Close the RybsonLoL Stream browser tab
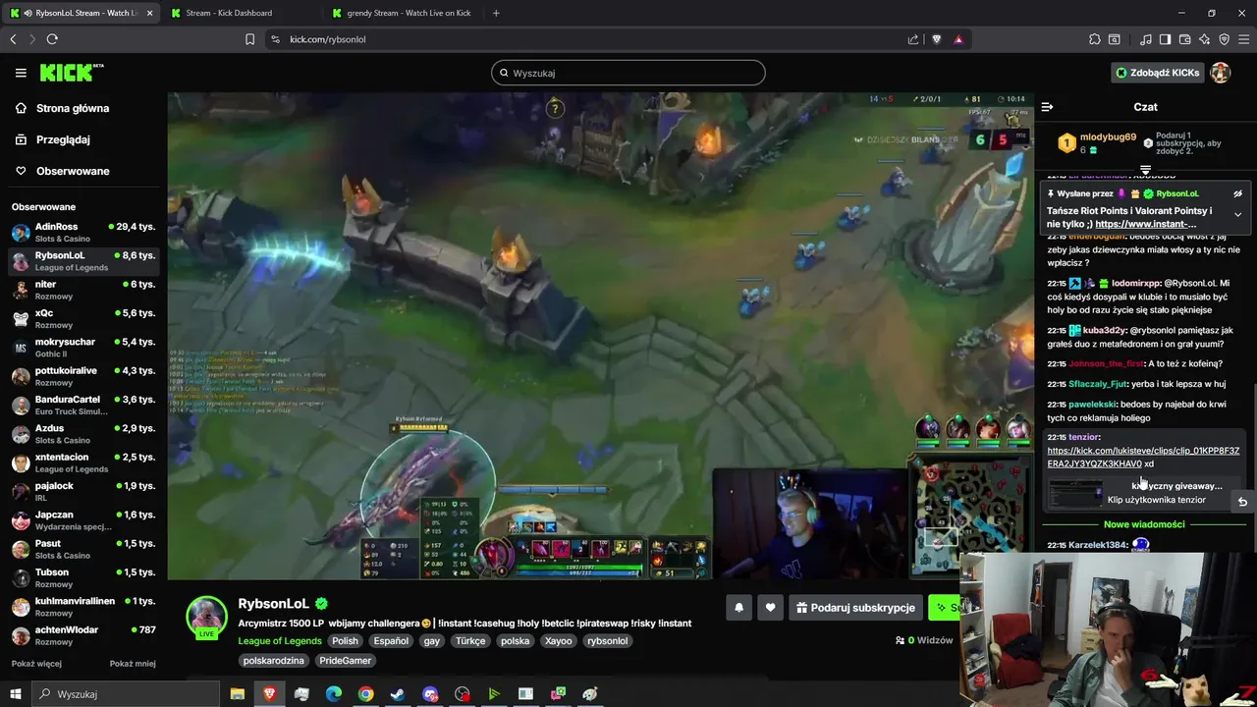Image resolution: width=1257 pixels, height=707 pixels. pyautogui.click(x=150, y=13)
